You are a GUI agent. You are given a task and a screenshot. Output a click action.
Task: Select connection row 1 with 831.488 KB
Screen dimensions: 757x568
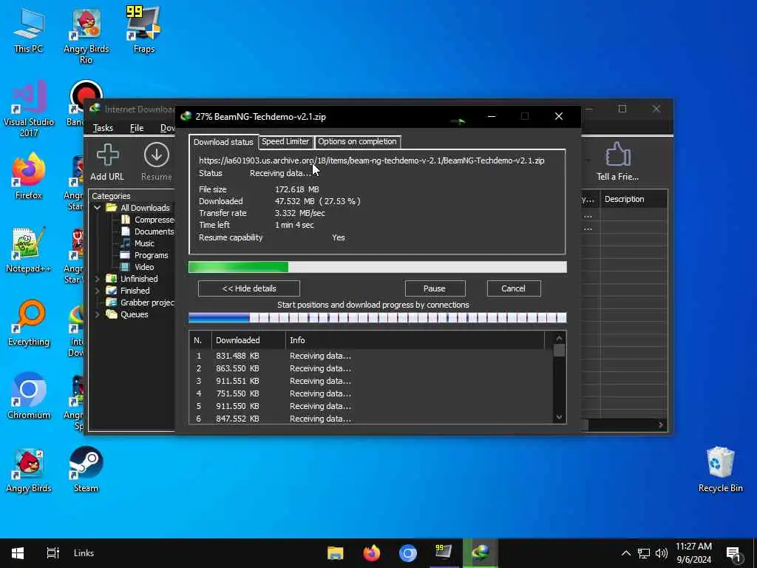(371, 356)
